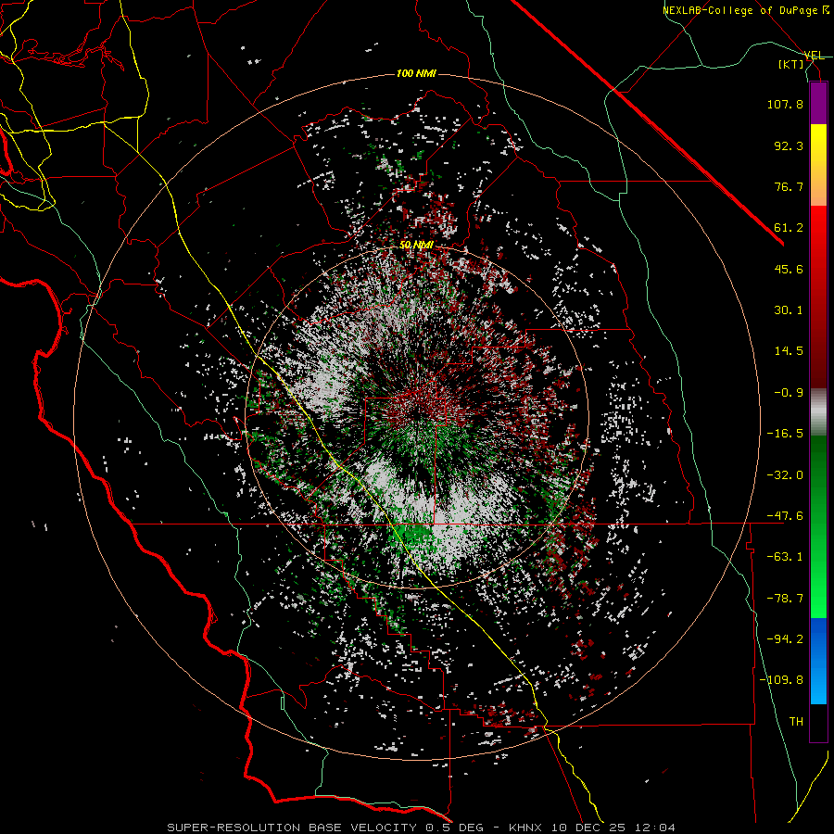Click the Super-Resolution Base Velocity caption
The image size is (834, 834).
click(422, 828)
